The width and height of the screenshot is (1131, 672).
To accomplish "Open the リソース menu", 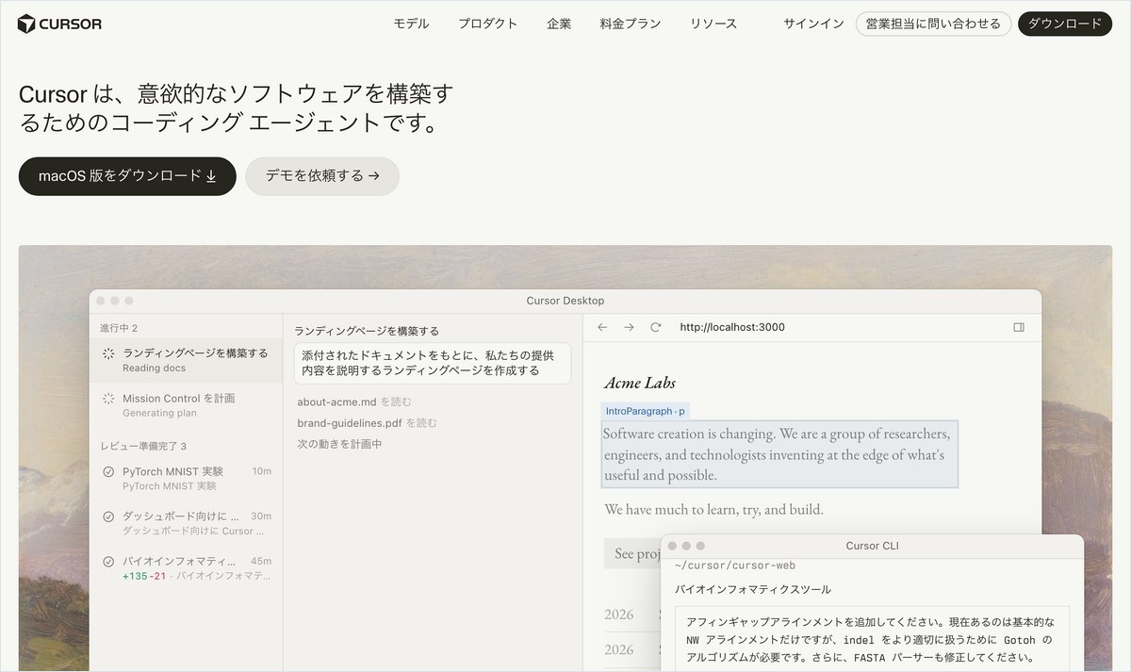I will click(713, 24).
